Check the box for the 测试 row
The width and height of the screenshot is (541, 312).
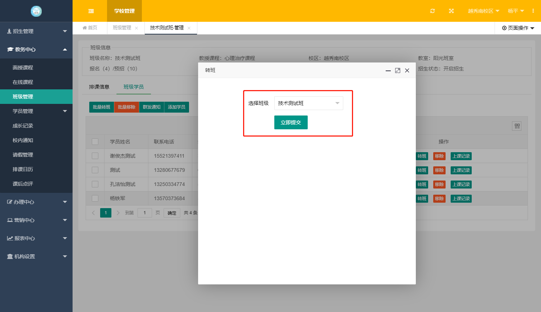(95, 170)
